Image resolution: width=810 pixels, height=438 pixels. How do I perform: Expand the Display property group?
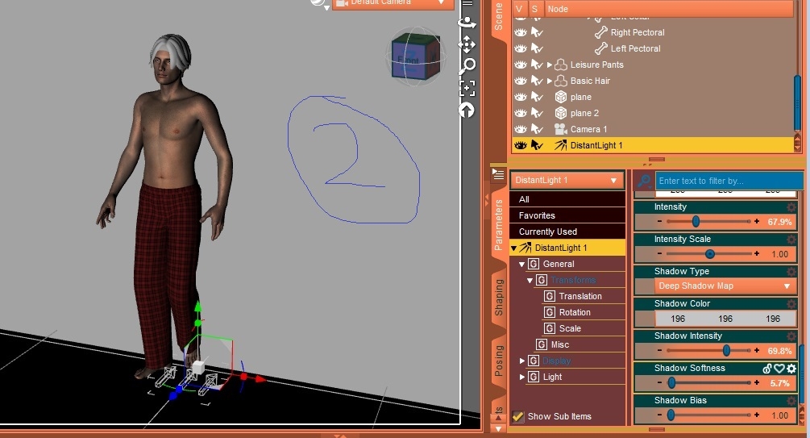[521, 361]
